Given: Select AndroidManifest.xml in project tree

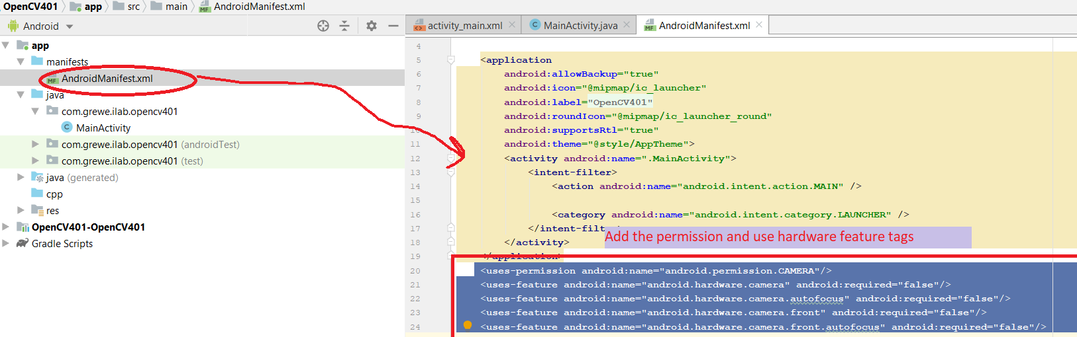Looking at the screenshot, I should click(107, 79).
